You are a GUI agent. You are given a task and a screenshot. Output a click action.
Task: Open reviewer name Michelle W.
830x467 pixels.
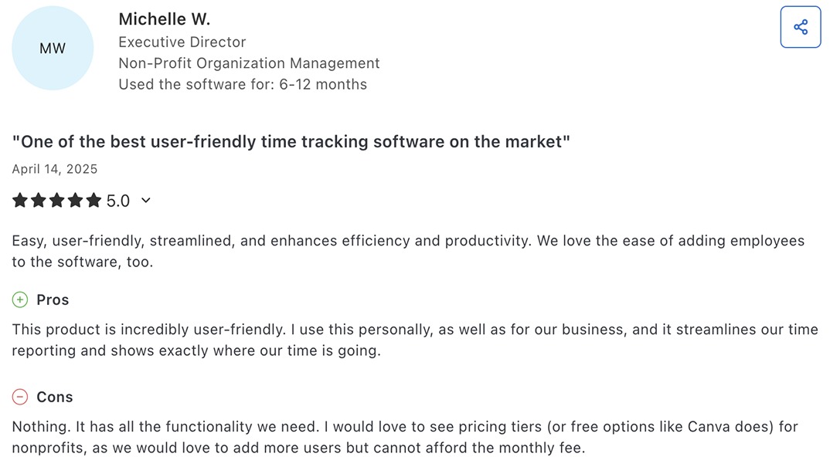(x=164, y=19)
